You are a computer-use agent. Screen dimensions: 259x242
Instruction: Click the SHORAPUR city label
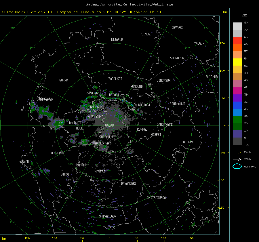177,58
